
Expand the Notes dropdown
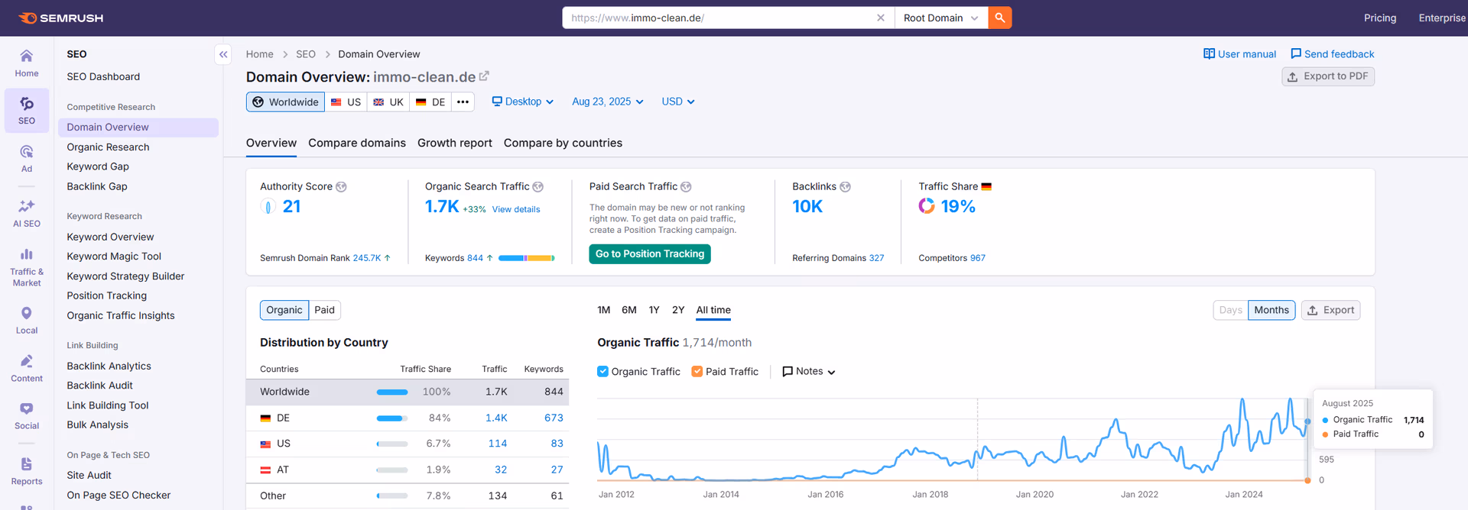(809, 371)
